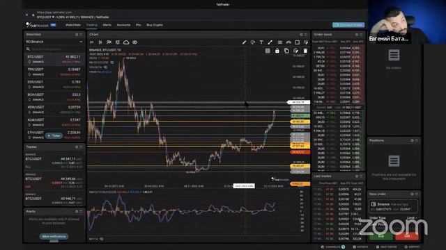The image size is (446, 250).
Task: Select the trend line drawing tool
Action: click(270, 42)
